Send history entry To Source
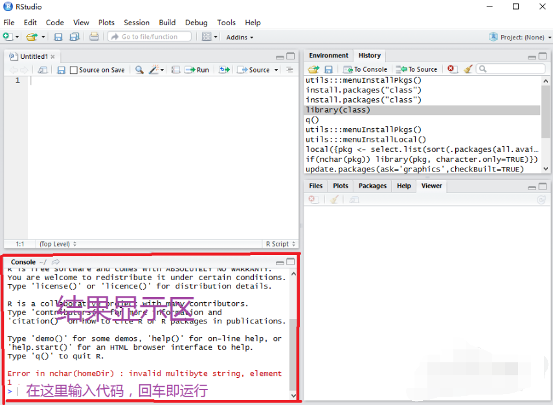The image size is (553, 405). 414,69
